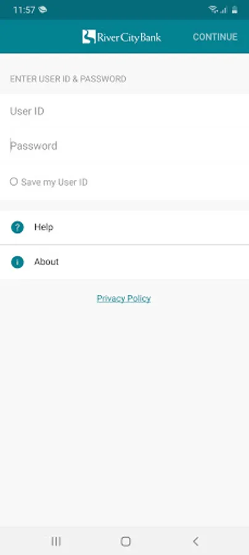Screen dimensions: 249x555
Task: Tap the 11:57 clock in status bar
Action: coord(25,10)
